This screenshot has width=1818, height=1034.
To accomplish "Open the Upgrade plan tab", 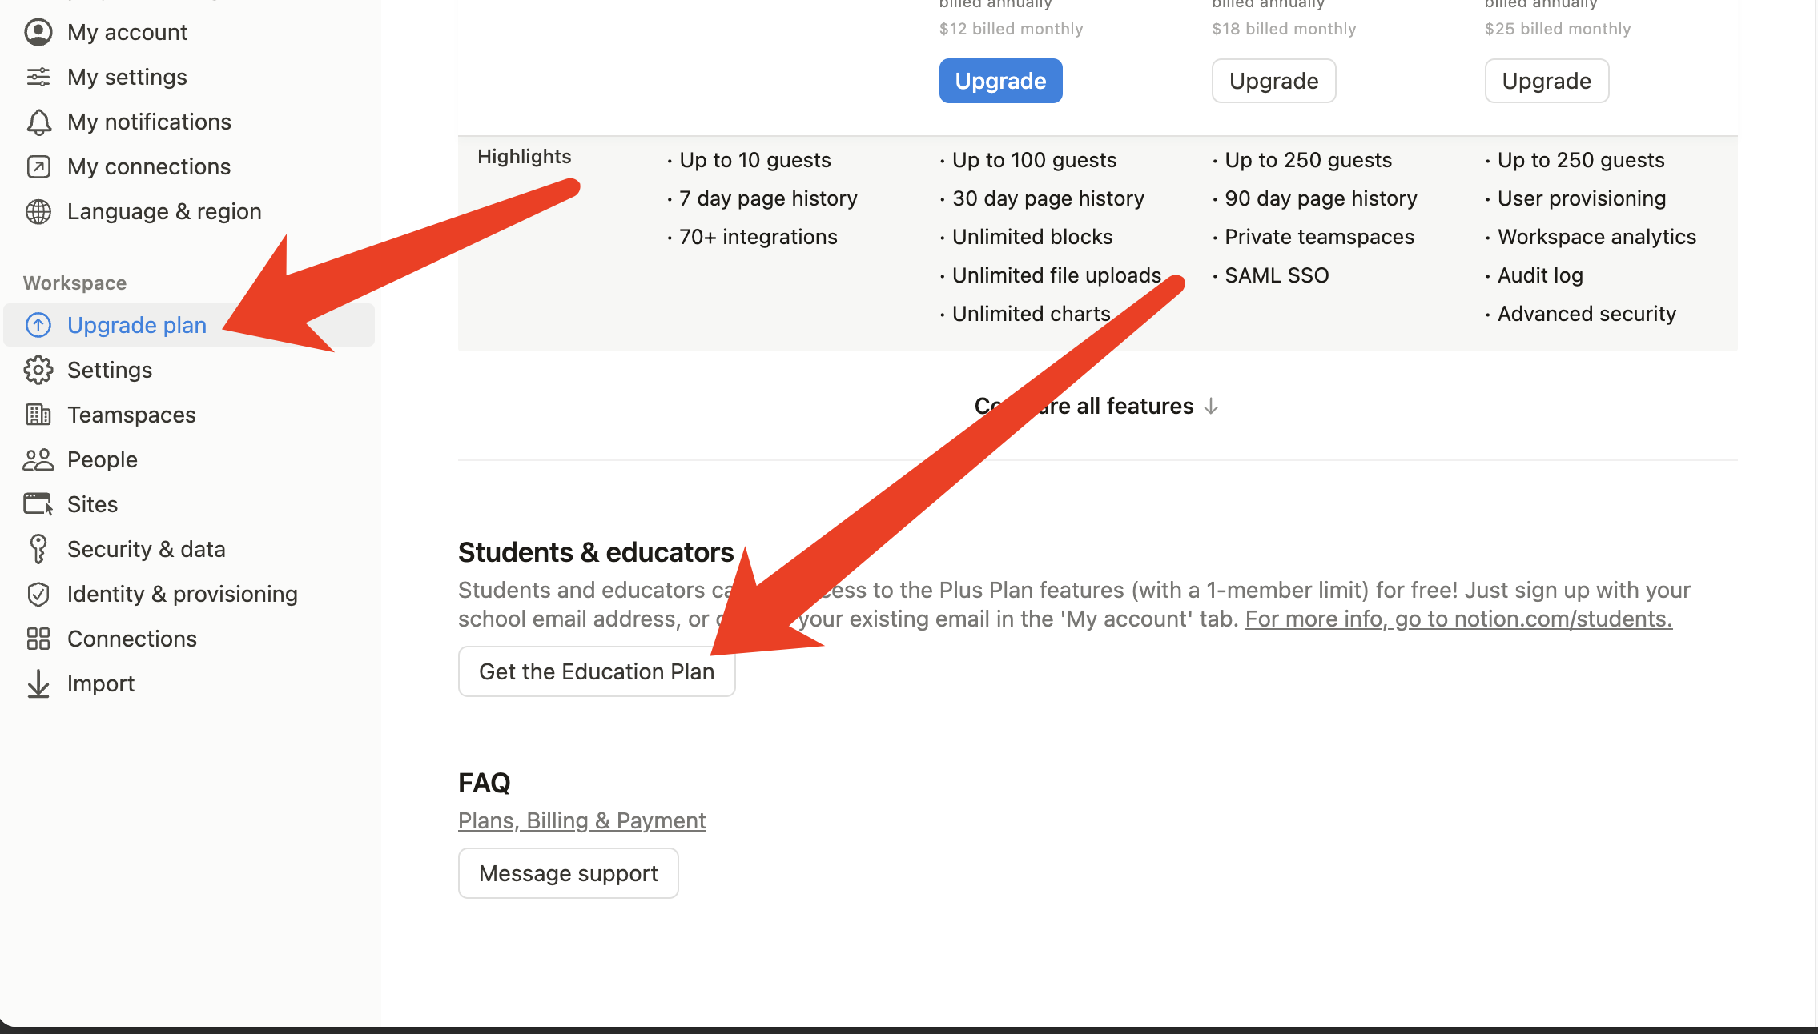I will pyautogui.click(x=137, y=325).
